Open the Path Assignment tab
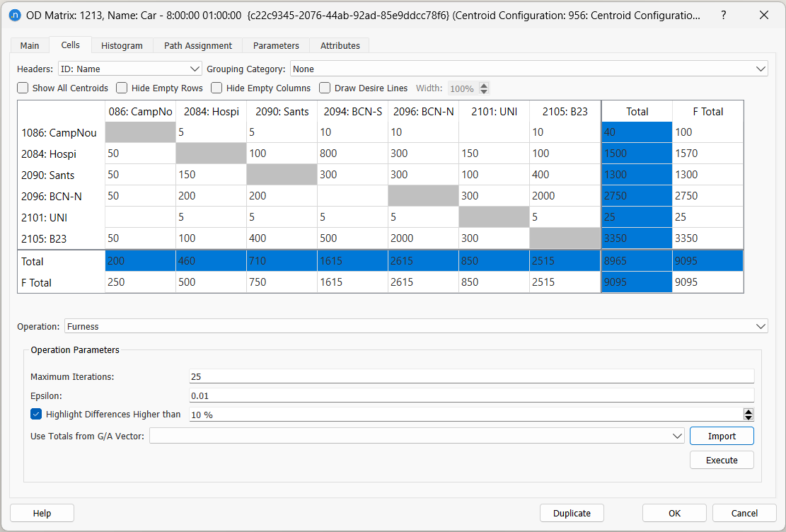786x532 pixels. [x=197, y=45]
